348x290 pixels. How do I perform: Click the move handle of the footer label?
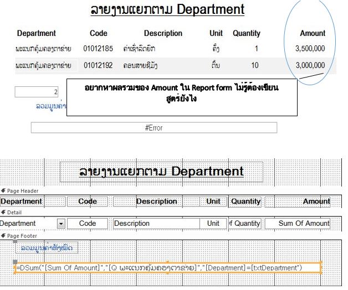[15, 242]
